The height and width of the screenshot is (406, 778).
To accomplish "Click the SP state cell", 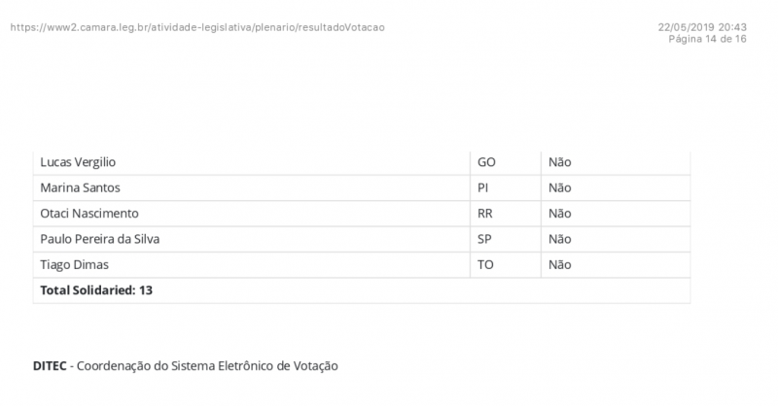I will click(x=485, y=239).
